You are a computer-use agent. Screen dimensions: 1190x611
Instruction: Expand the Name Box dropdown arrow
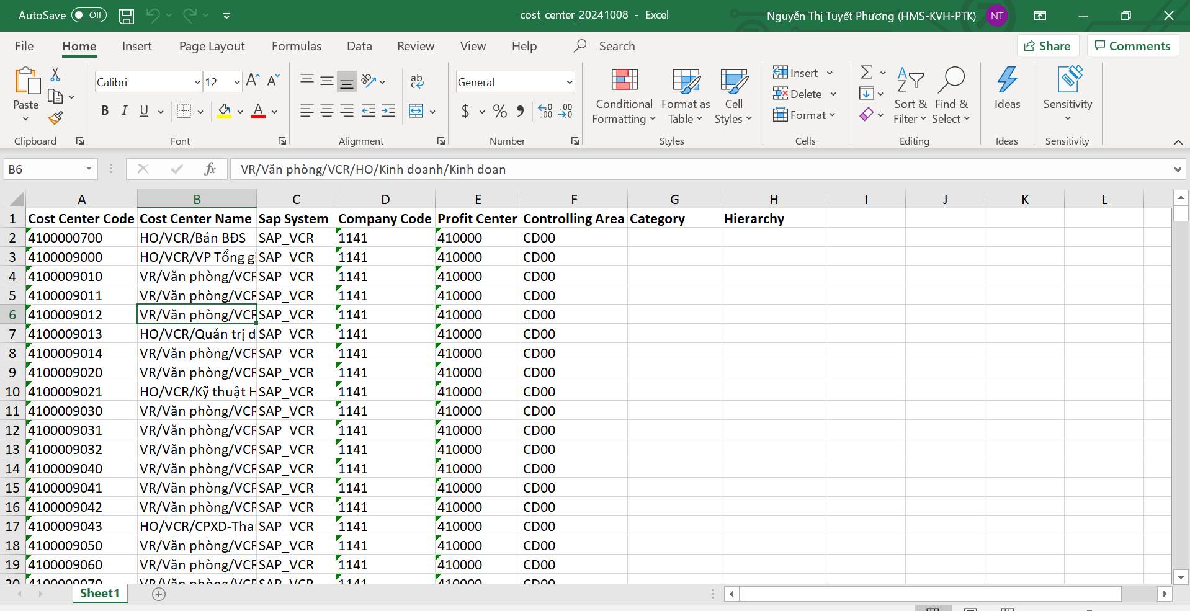click(89, 169)
